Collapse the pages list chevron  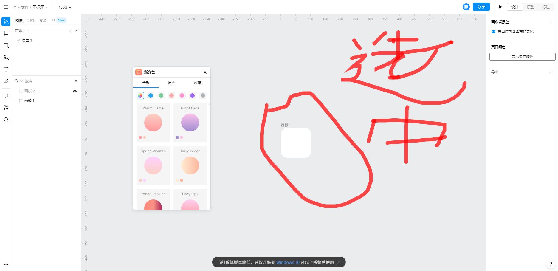pyautogui.click(x=76, y=31)
